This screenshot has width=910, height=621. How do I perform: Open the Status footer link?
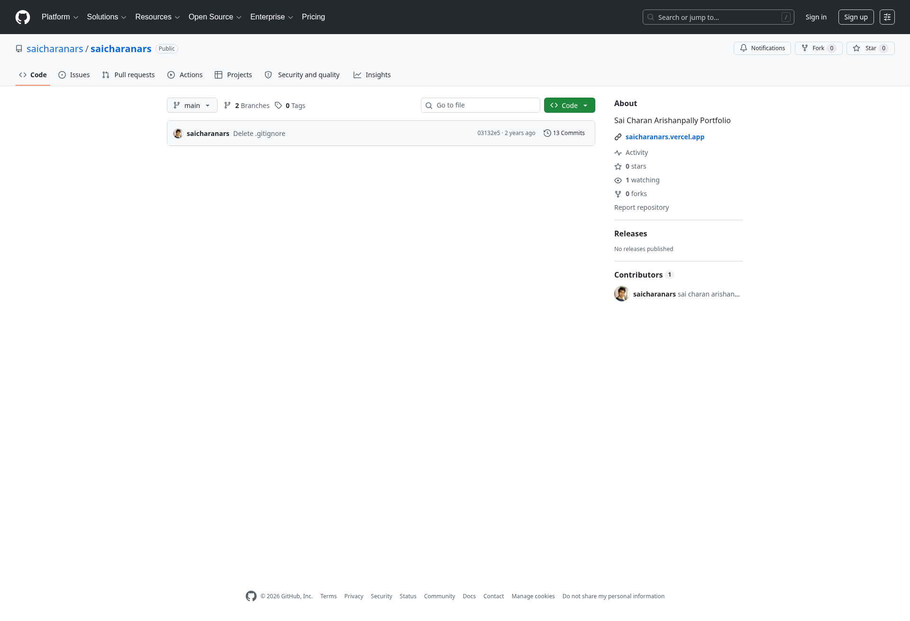pyautogui.click(x=408, y=596)
